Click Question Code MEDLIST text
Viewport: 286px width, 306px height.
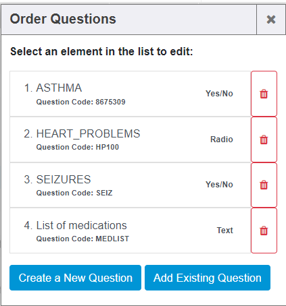click(82, 239)
